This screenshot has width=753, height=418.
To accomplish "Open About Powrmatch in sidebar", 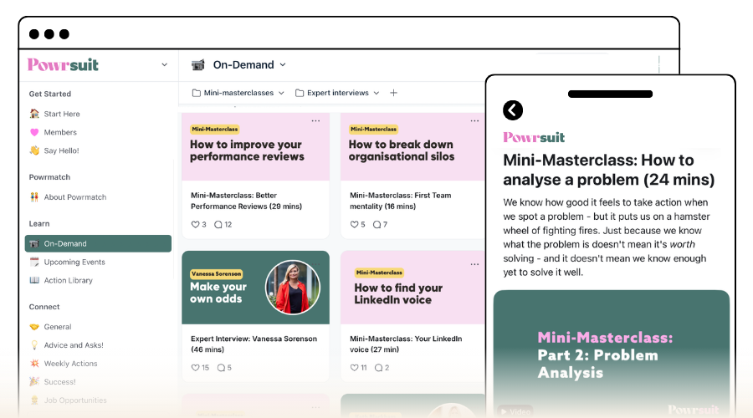I will [74, 197].
